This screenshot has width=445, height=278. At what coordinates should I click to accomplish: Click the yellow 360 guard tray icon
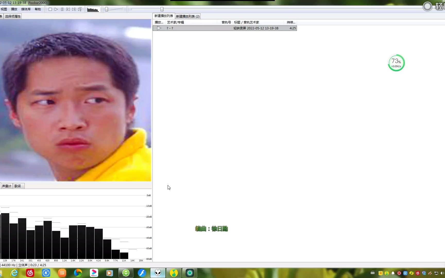click(412, 273)
